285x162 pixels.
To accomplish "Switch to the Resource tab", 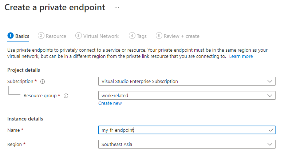I will (x=56, y=36).
